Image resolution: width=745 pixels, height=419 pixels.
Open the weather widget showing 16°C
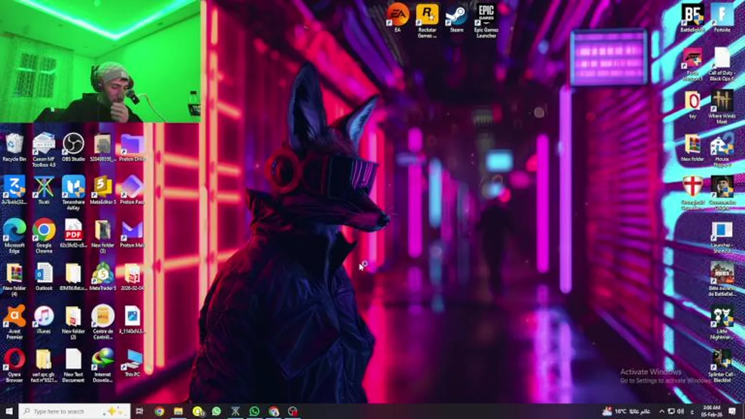(626, 411)
